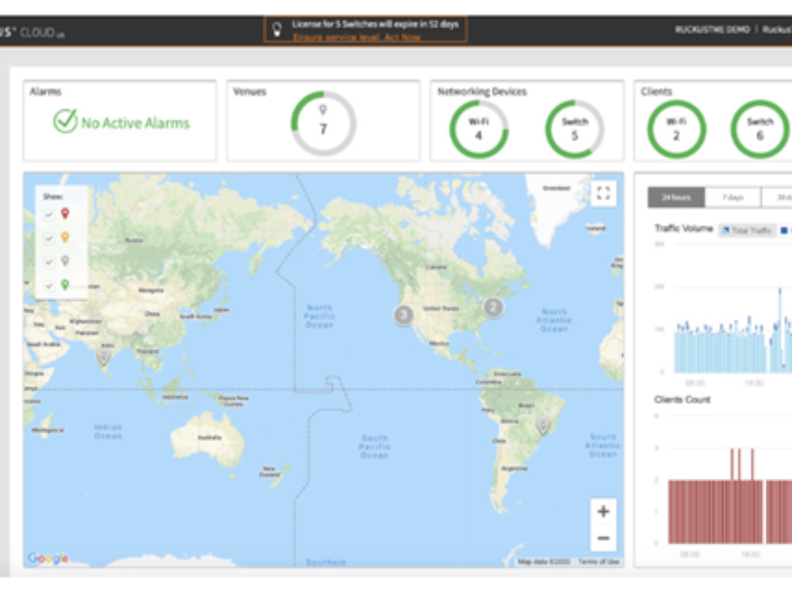This screenshot has width=792, height=594.
Task: Open the cluster marker labeled 3
Action: (404, 315)
